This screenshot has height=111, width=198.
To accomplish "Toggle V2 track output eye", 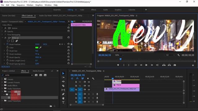I will click(x=89, y=86).
